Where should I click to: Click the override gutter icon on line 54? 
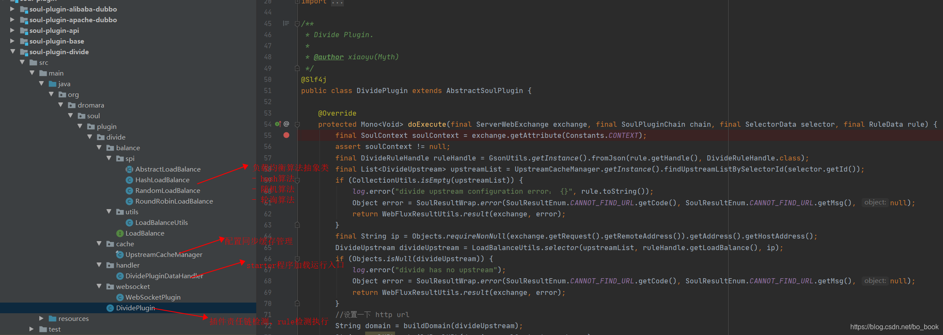tap(278, 124)
